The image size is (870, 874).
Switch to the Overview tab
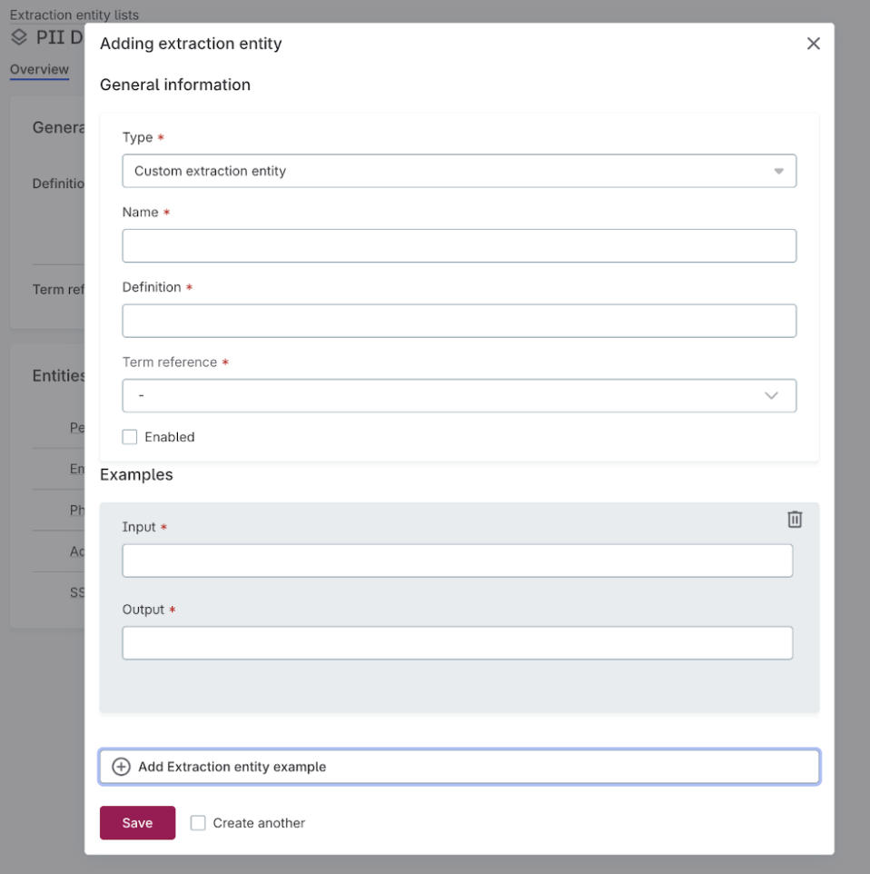tap(39, 70)
